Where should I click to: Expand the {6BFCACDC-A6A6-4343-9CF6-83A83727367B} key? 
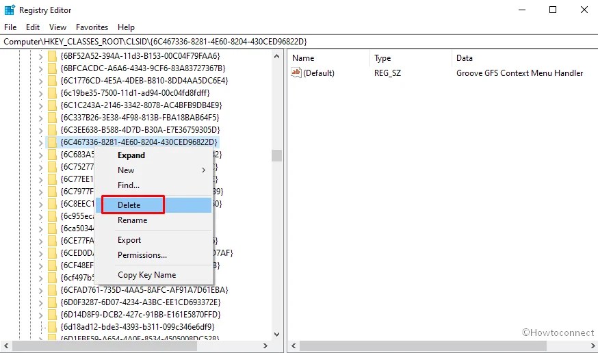41,69
